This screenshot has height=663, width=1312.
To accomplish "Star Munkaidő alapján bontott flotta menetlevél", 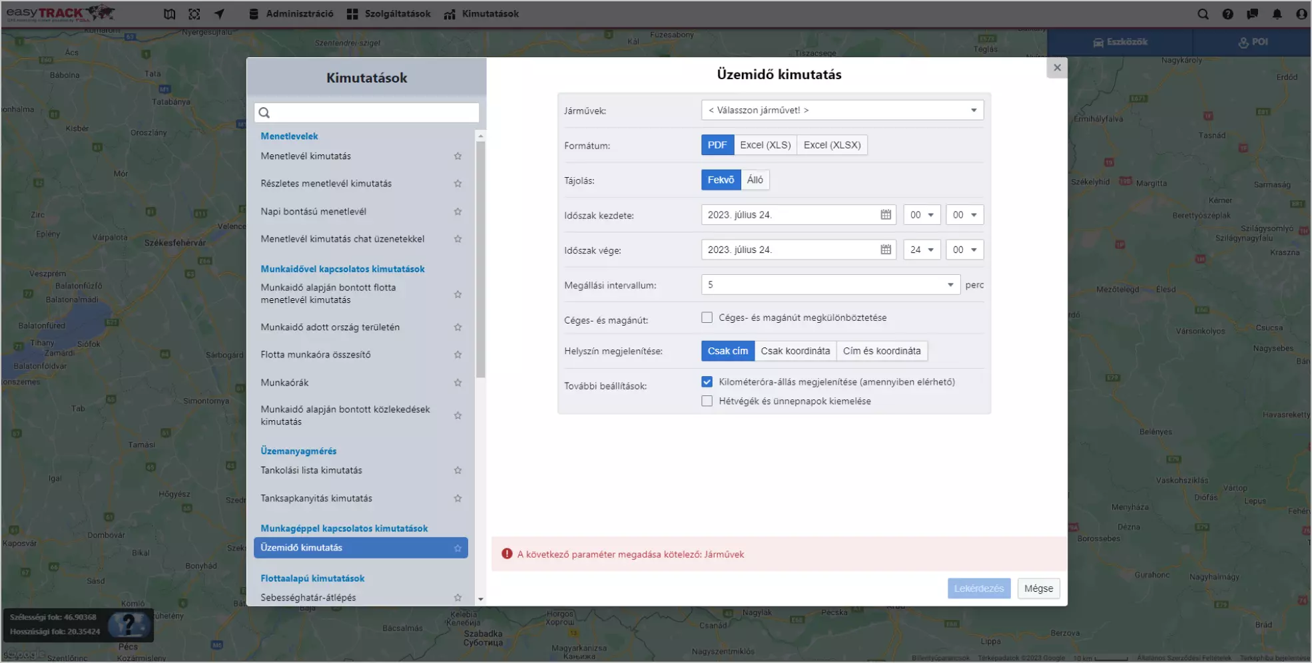I will pos(458,294).
